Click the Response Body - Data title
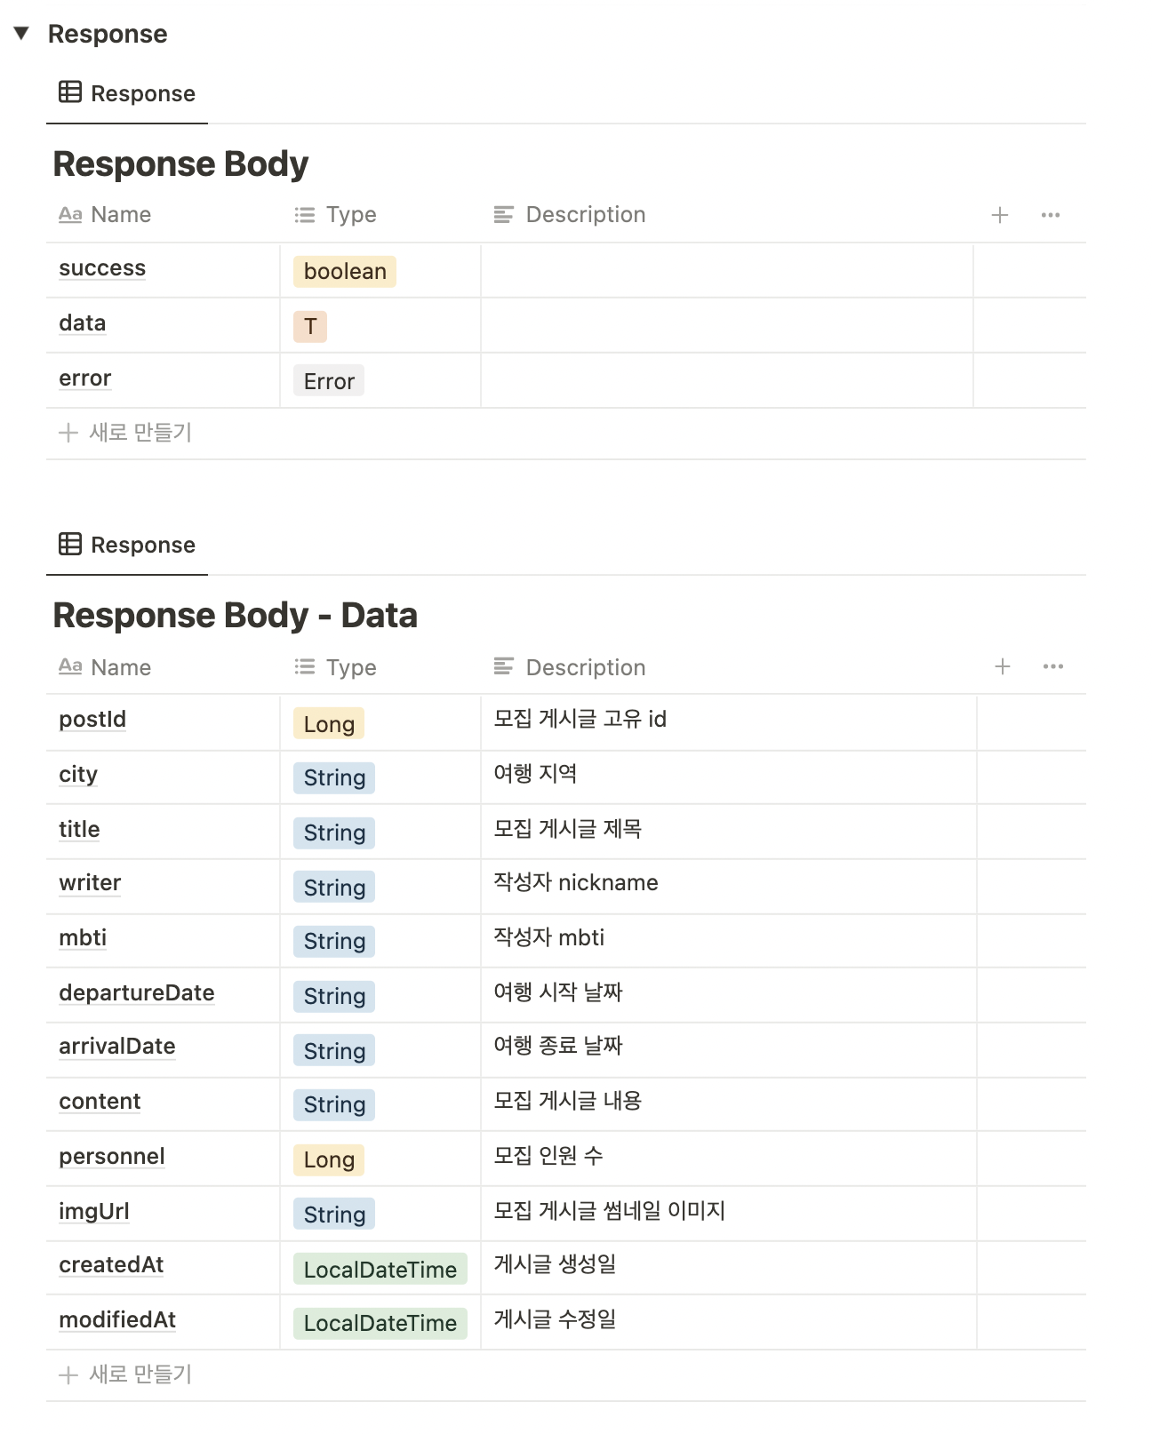This screenshot has width=1152, height=1434. click(x=236, y=615)
